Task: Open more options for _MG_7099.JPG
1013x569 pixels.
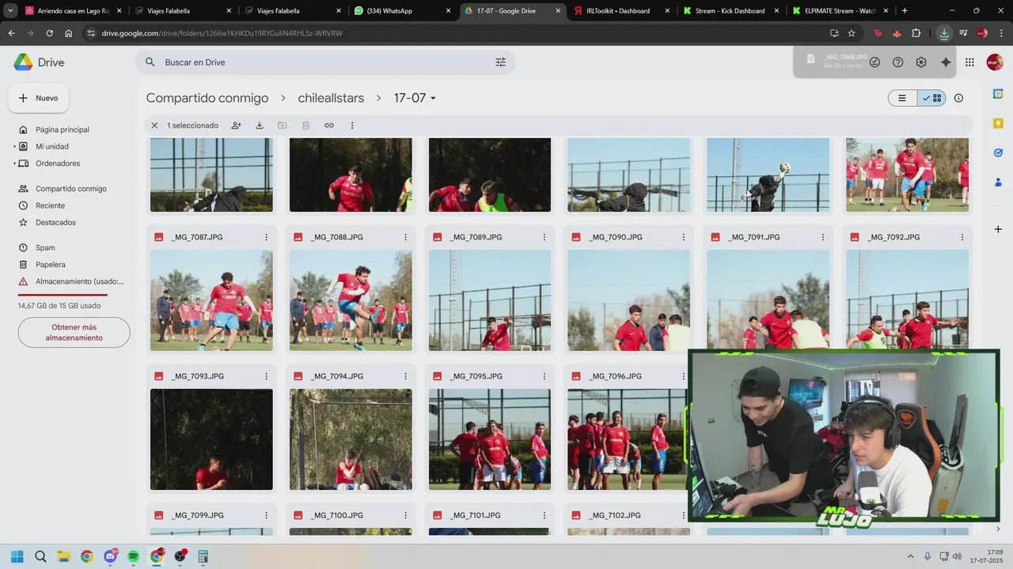Action: coord(266,515)
